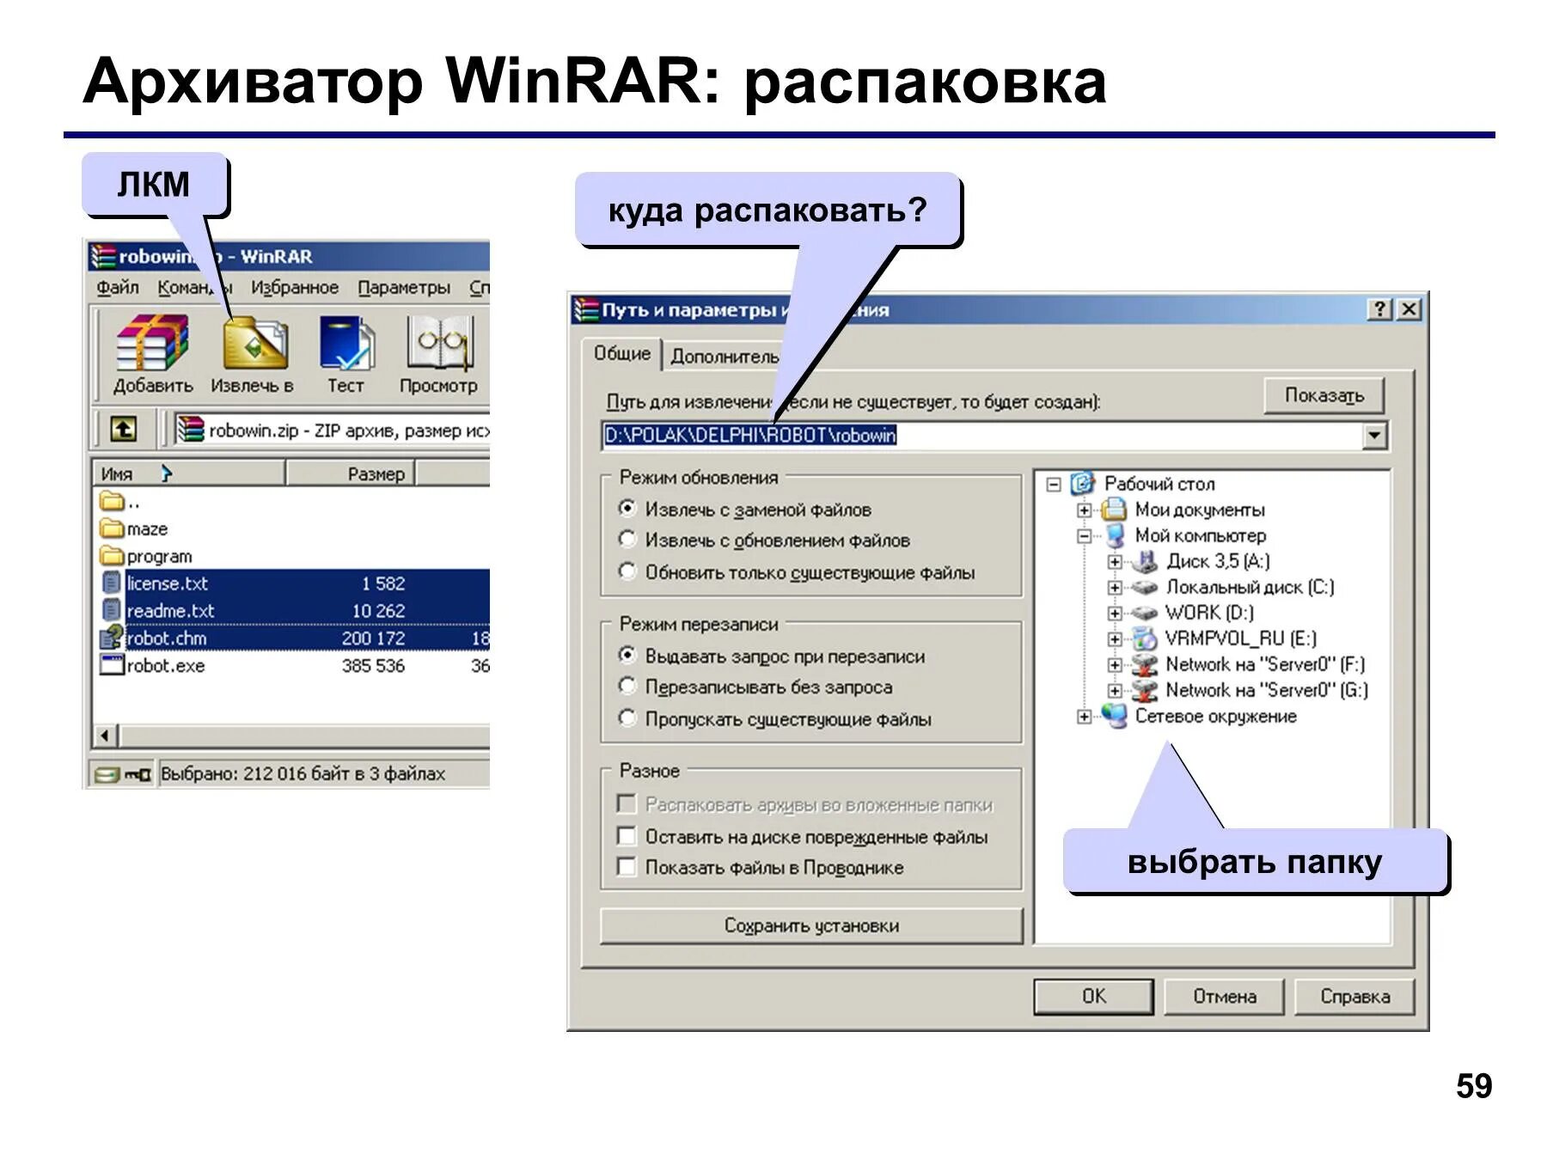Click the Добавить (Add) books icon
The height and width of the screenshot is (1160, 1547).
coord(152,342)
